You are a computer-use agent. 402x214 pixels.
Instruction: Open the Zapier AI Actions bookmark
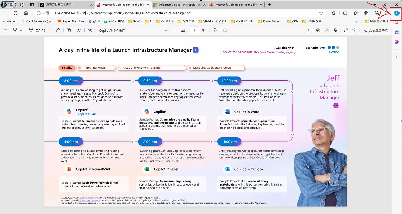pos(71,21)
